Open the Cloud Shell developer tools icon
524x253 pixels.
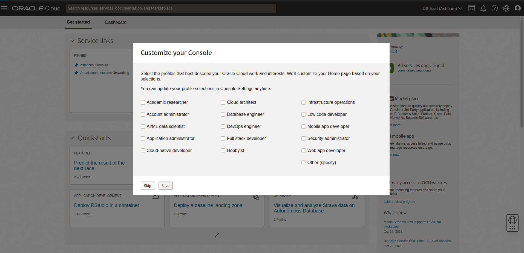(x=471, y=8)
